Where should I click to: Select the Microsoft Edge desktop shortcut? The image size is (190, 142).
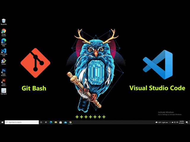coord(4,42)
